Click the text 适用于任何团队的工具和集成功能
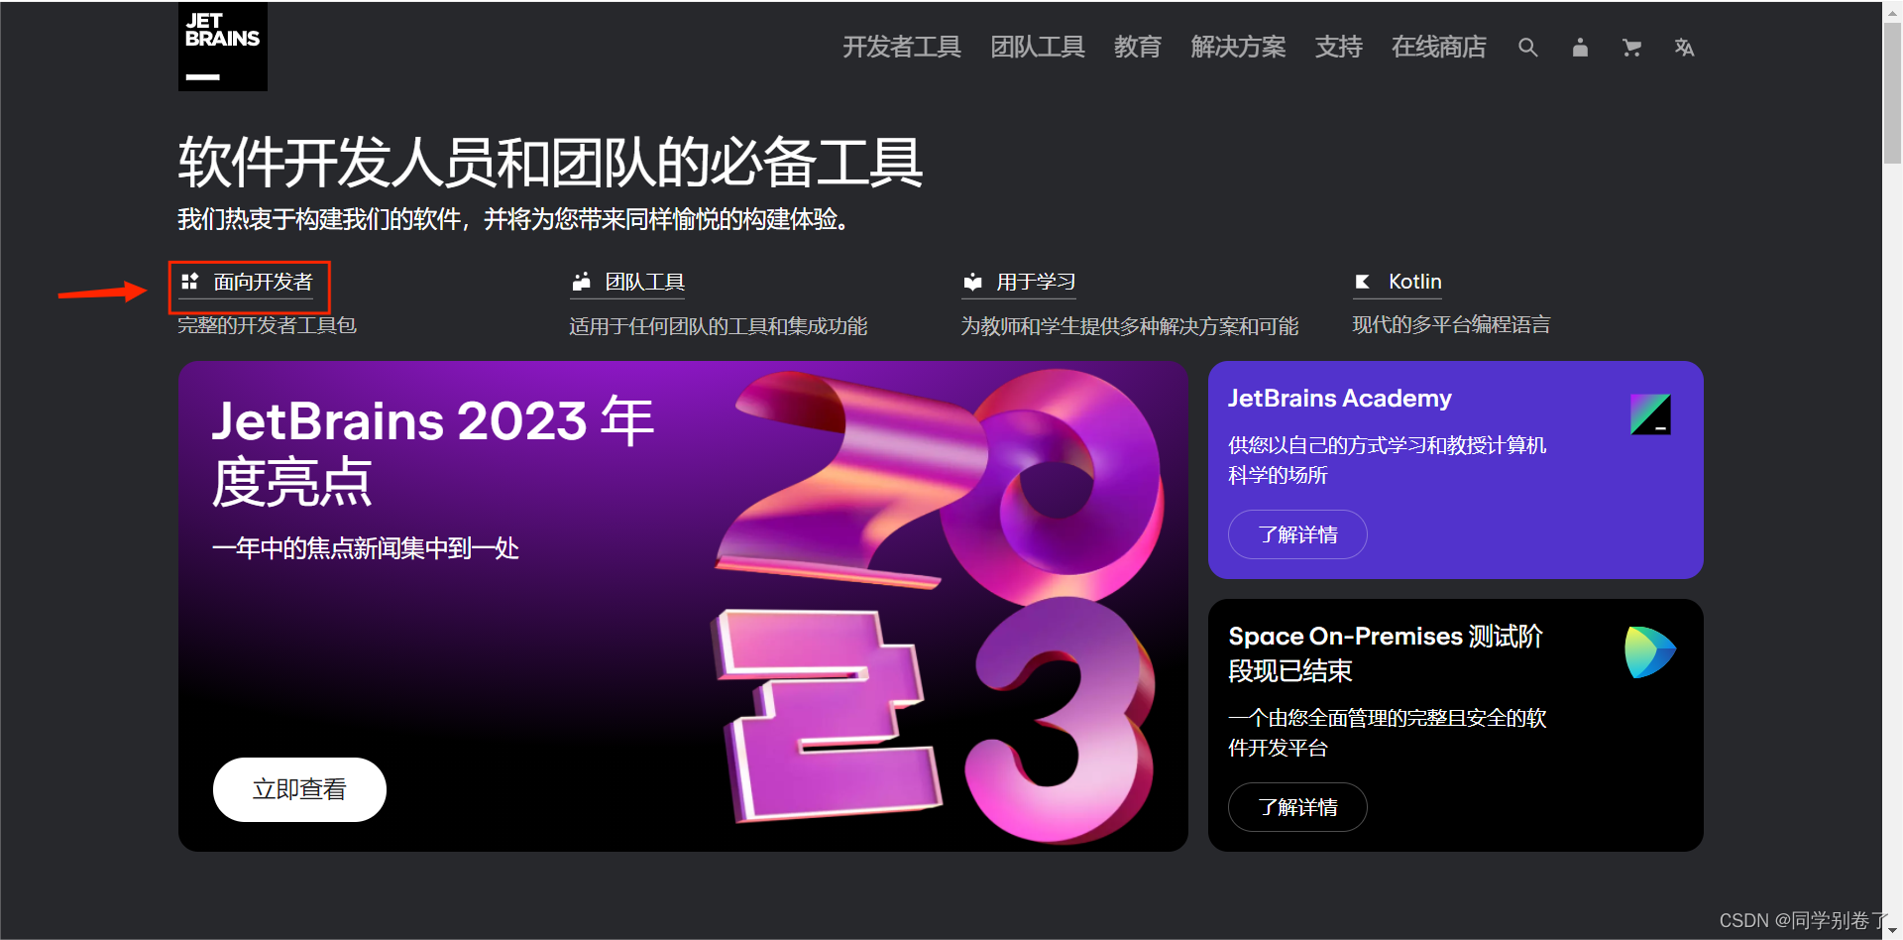This screenshot has width=1903, height=940. [719, 326]
